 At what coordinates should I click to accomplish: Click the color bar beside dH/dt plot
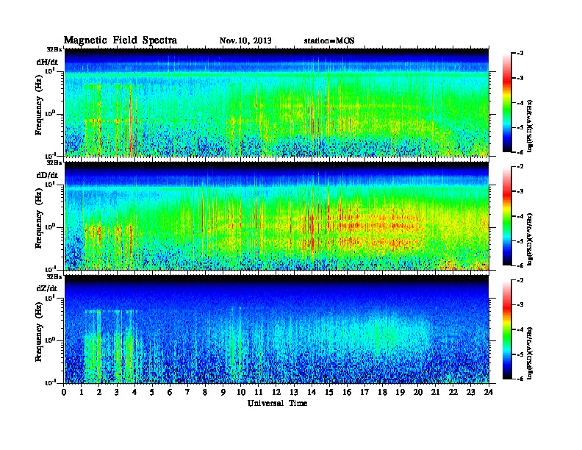pyautogui.click(x=507, y=103)
